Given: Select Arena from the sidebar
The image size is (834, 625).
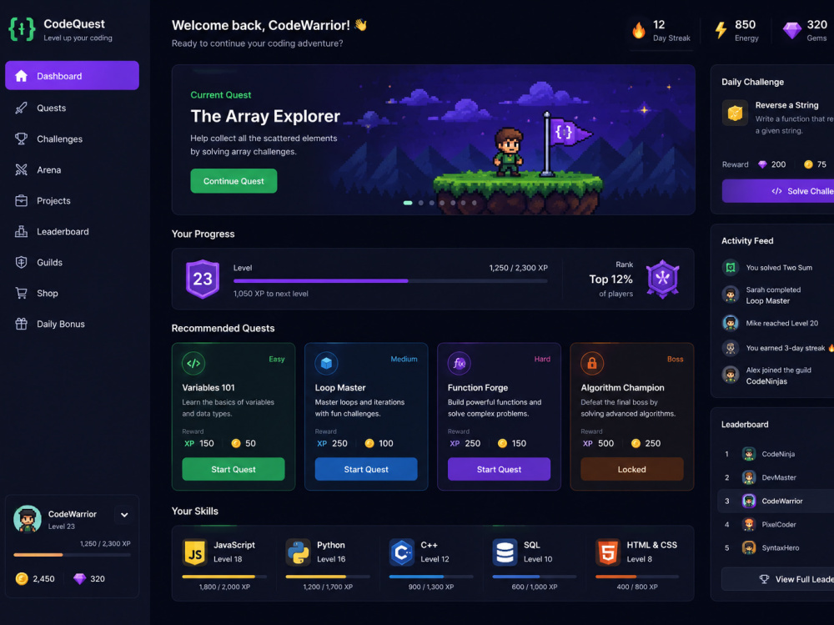Looking at the screenshot, I should pos(72,170).
